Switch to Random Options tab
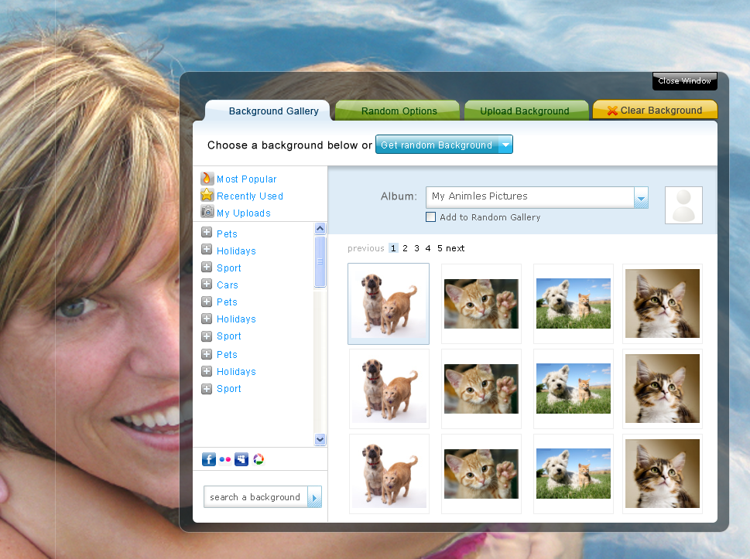The width and height of the screenshot is (750, 559). pyautogui.click(x=398, y=111)
